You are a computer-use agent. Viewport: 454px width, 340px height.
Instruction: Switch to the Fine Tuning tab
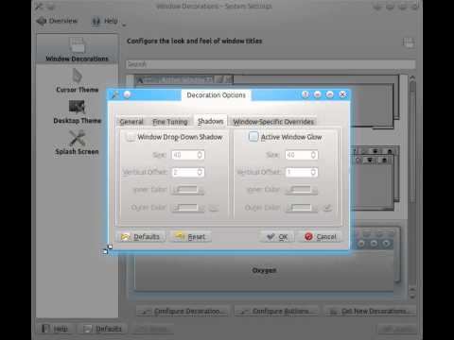click(x=170, y=122)
